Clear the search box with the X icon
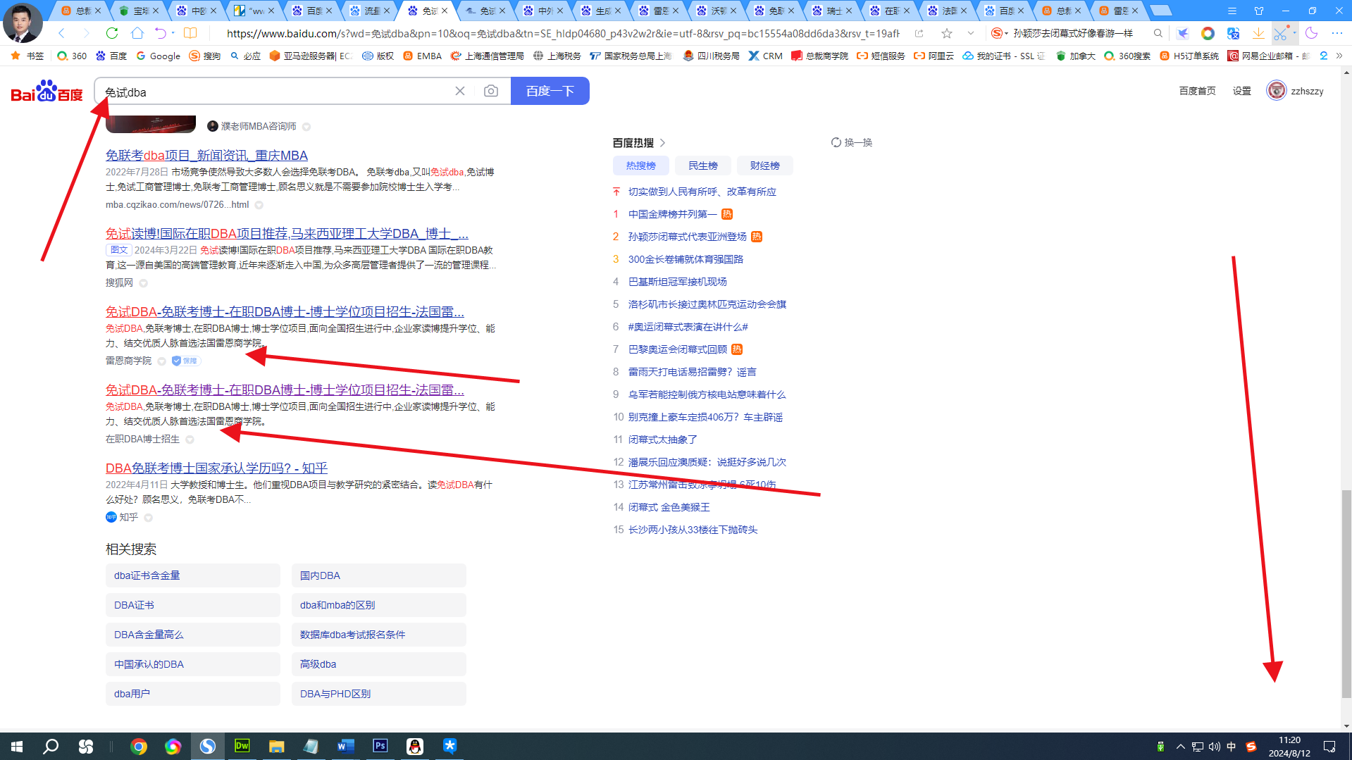Screen dimensions: 1352x760 click(x=460, y=91)
